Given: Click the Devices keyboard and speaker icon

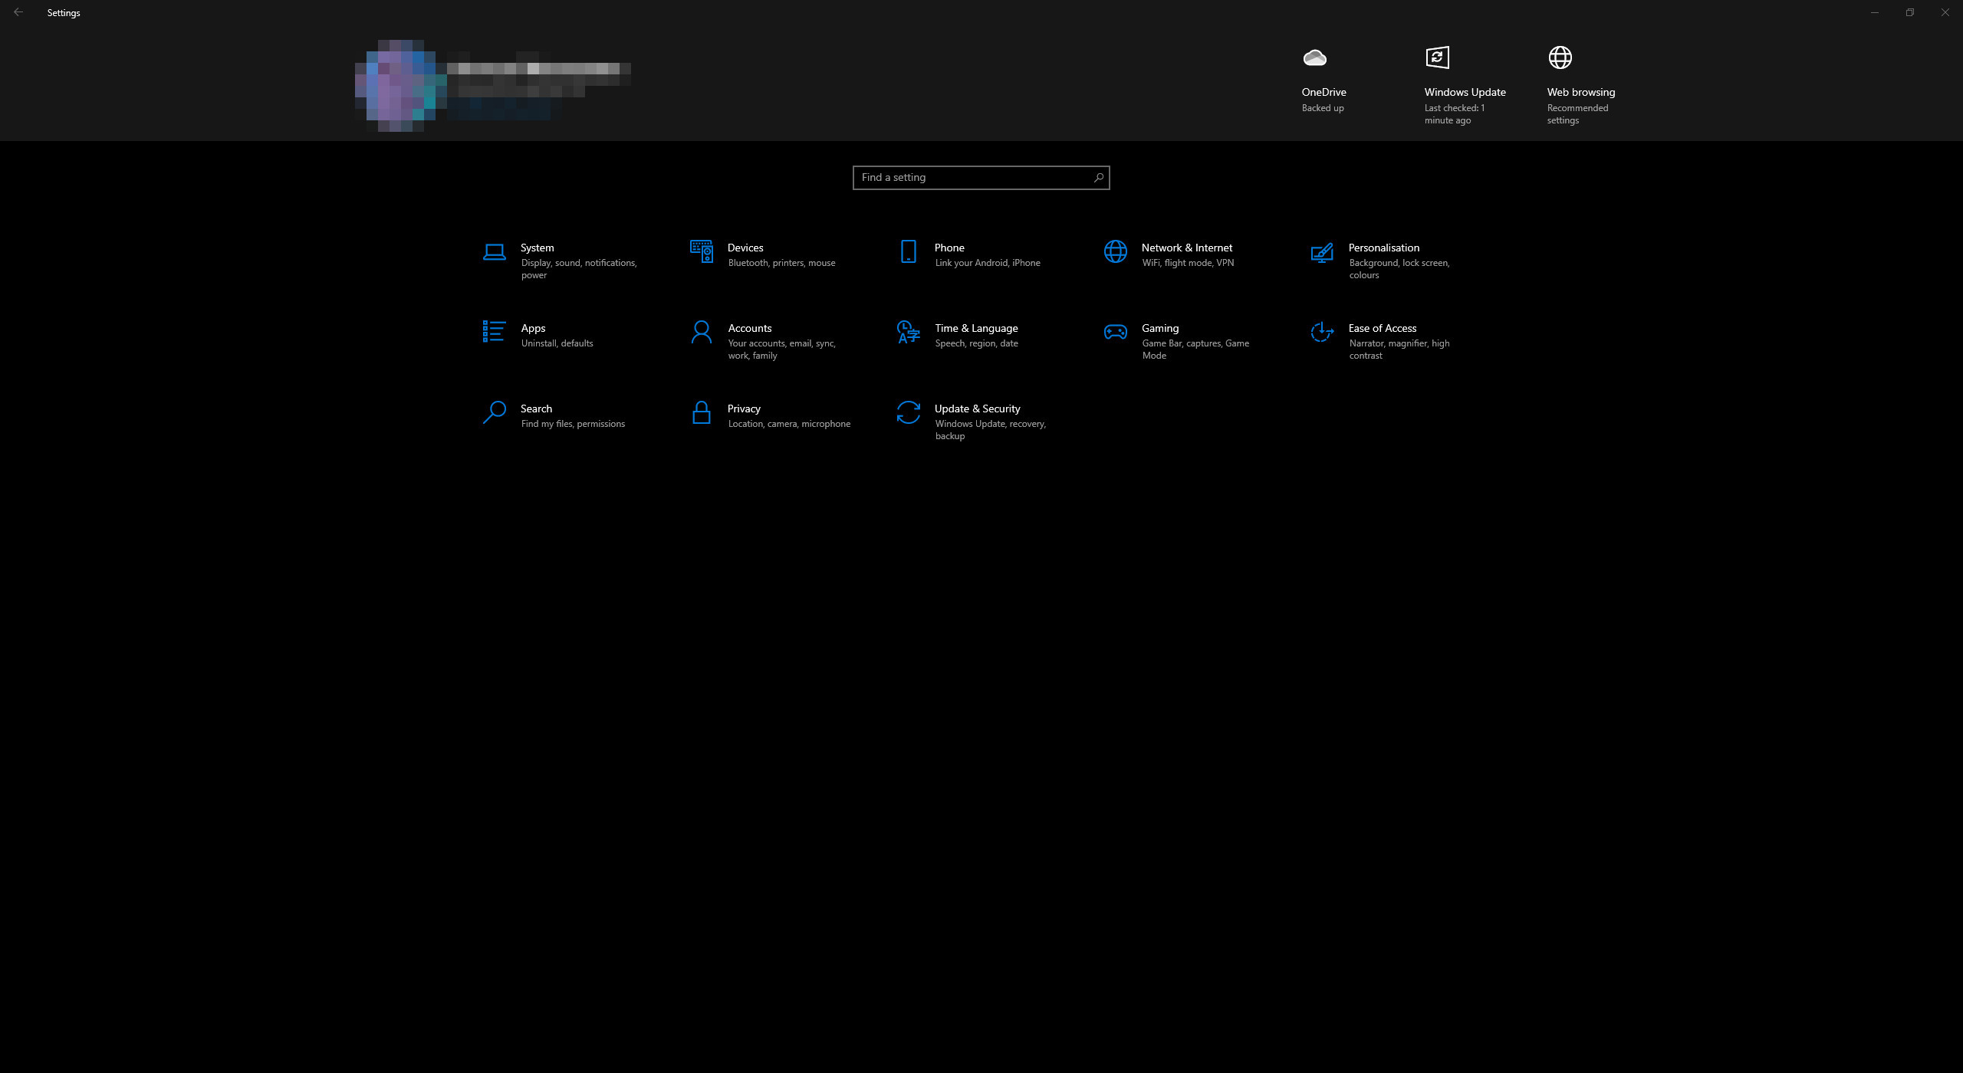Looking at the screenshot, I should click(x=701, y=251).
